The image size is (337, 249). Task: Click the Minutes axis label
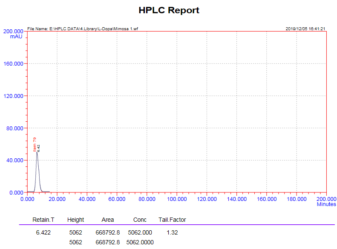click(326, 204)
